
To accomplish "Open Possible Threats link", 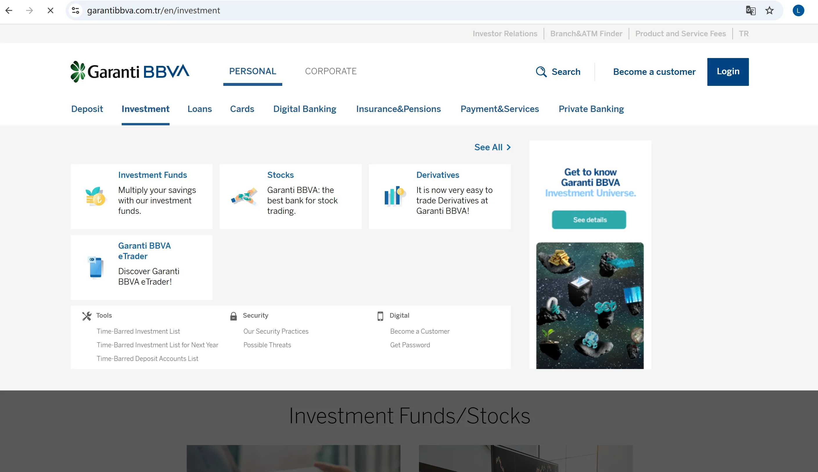I will (267, 345).
